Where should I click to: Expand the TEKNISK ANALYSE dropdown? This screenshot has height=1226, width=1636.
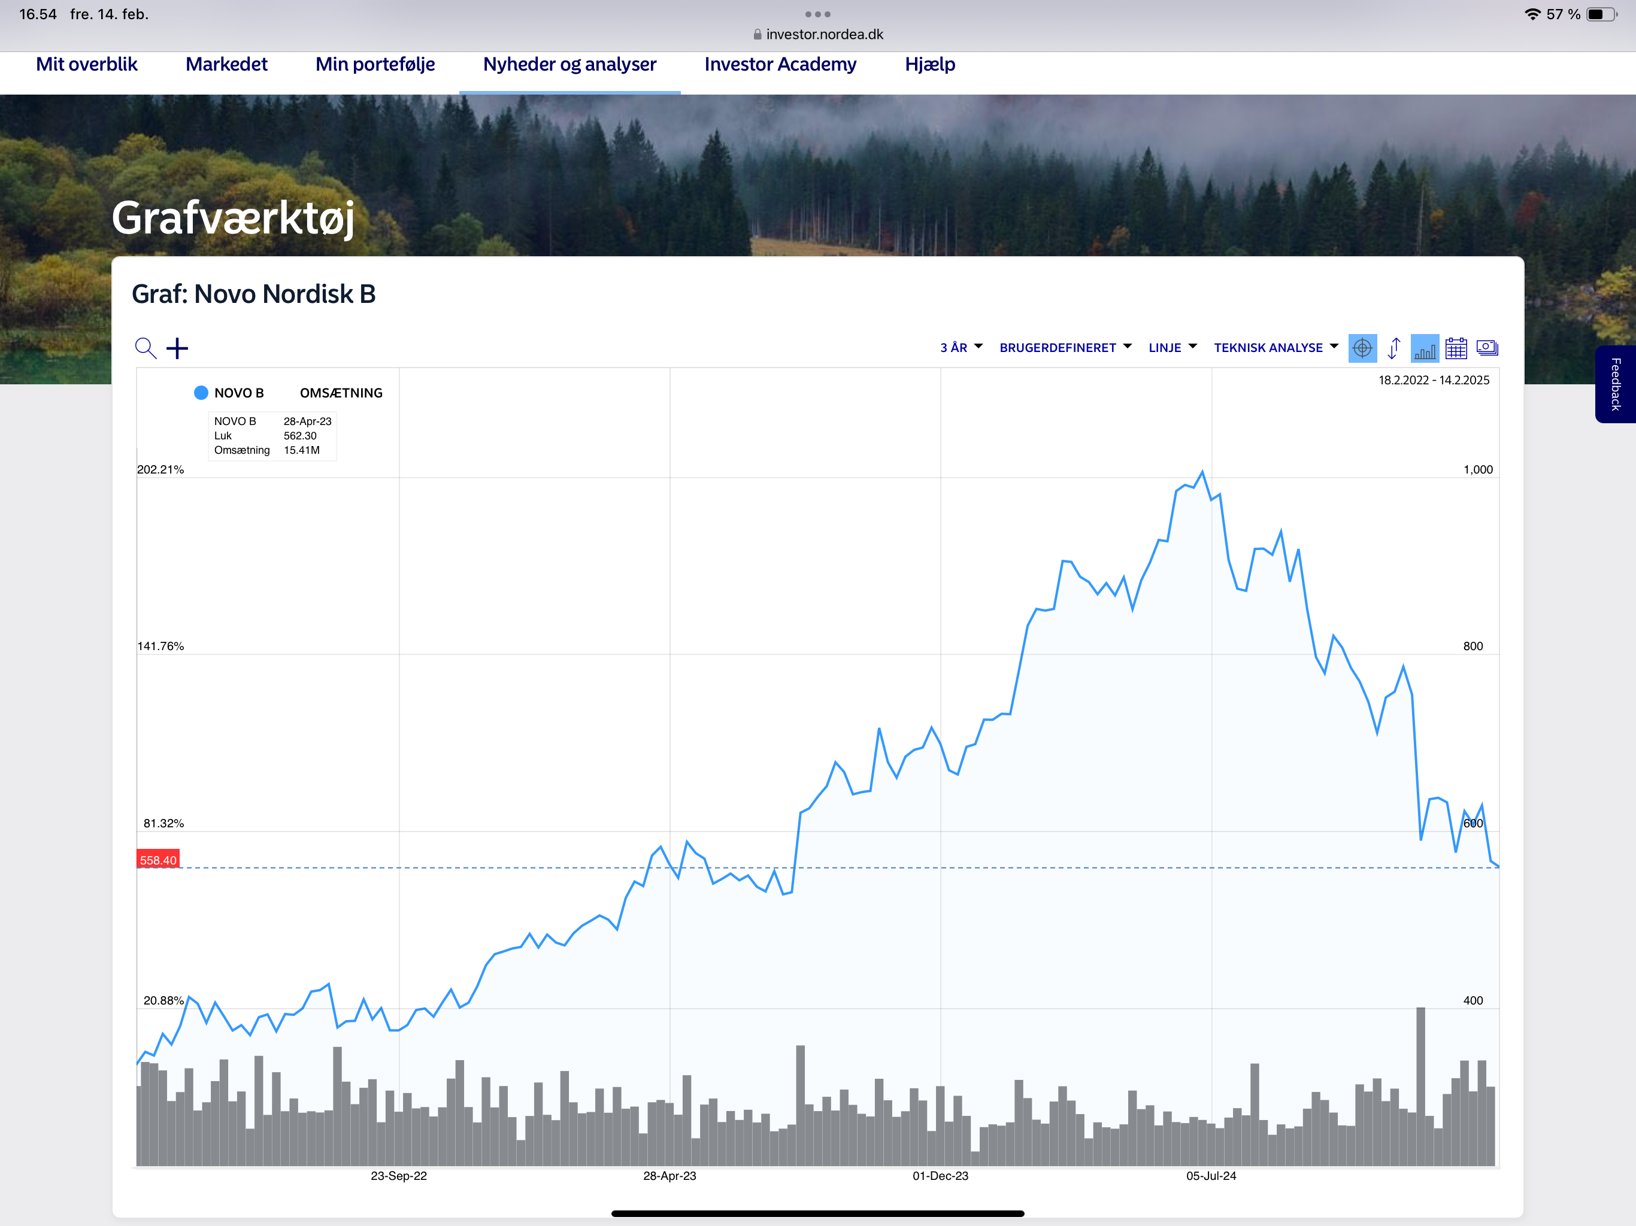point(1277,348)
